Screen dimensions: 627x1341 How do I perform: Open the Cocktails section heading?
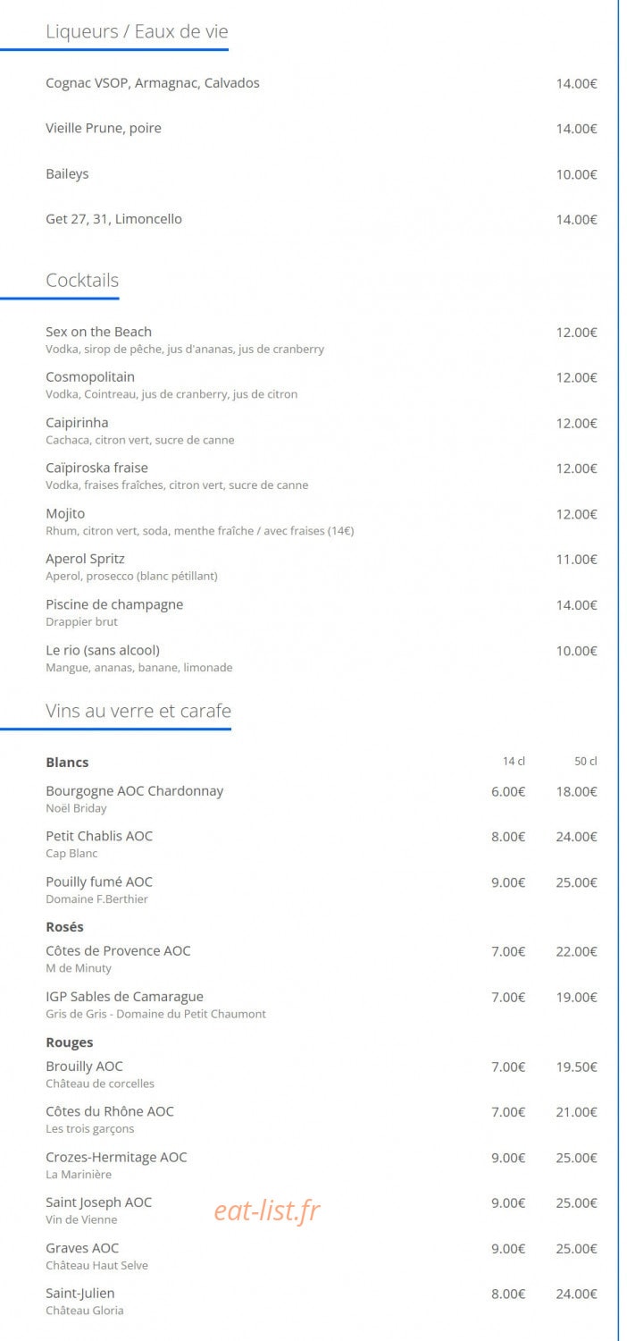pos(82,281)
